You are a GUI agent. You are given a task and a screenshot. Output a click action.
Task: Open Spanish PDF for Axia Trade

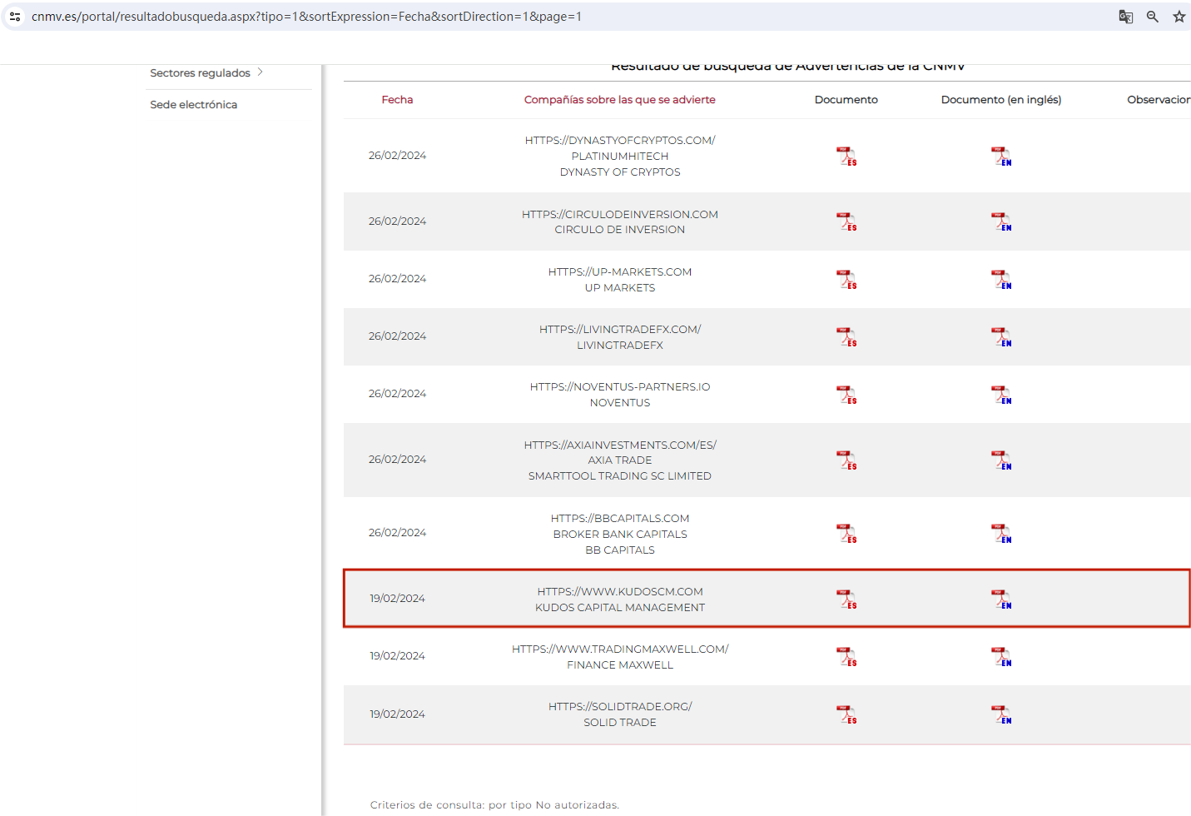click(846, 460)
